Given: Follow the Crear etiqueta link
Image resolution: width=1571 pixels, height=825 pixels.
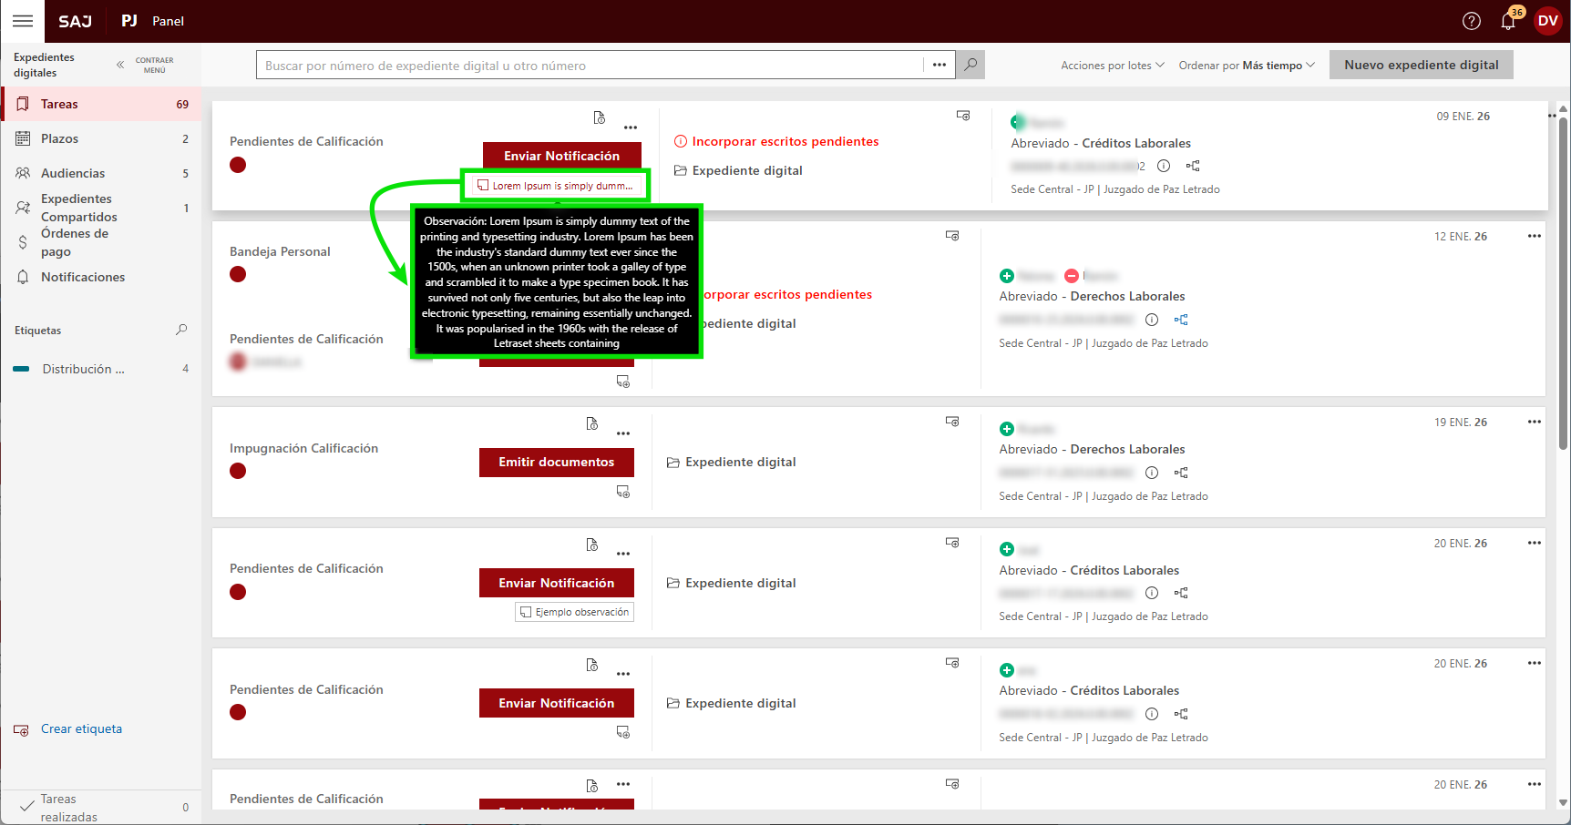Looking at the screenshot, I should tap(81, 729).
